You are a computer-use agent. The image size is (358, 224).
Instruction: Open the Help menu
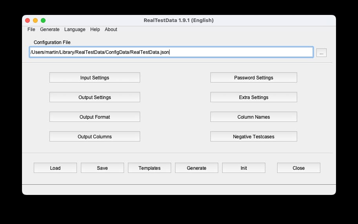95,29
